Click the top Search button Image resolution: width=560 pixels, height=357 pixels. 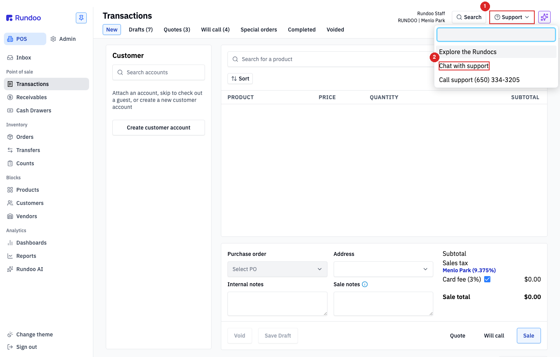tap(469, 17)
